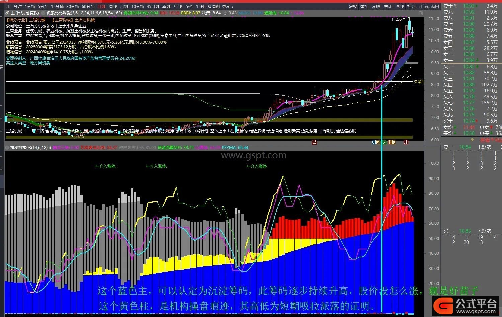
Task: Click the stock title 柳工(日线.前复权)
Action: coord(22,13)
